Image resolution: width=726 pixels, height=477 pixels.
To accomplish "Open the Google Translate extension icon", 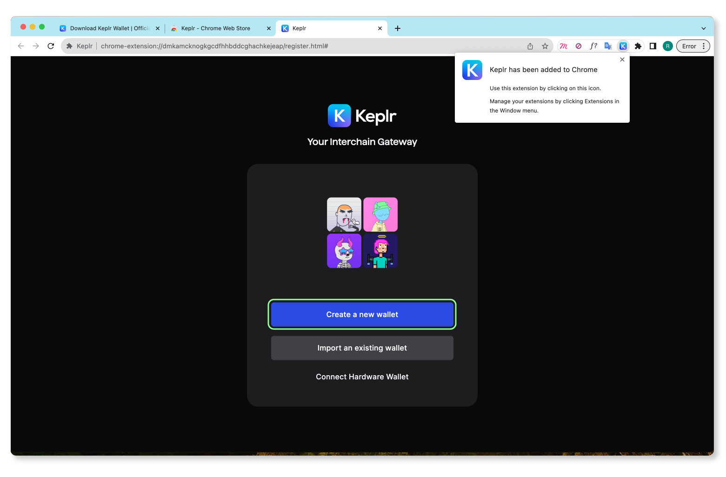I will [608, 46].
